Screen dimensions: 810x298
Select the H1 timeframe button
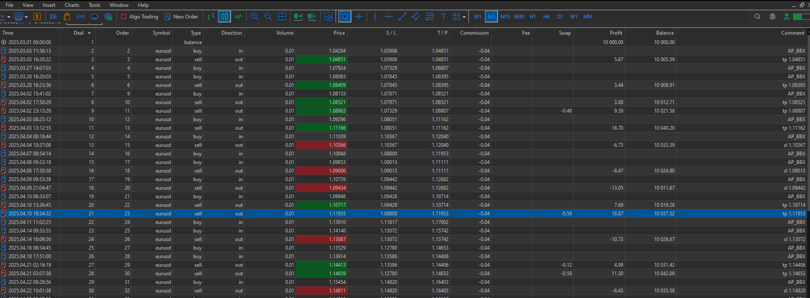pyautogui.click(x=532, y=17)
